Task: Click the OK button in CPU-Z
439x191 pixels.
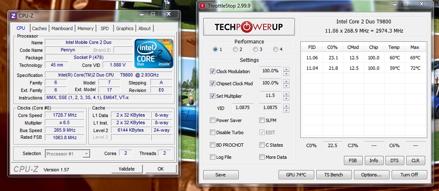Action: (161, 169)
